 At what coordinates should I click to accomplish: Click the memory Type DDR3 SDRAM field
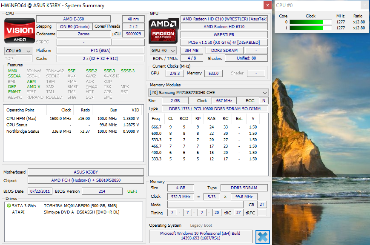click(x=244, y=188)
